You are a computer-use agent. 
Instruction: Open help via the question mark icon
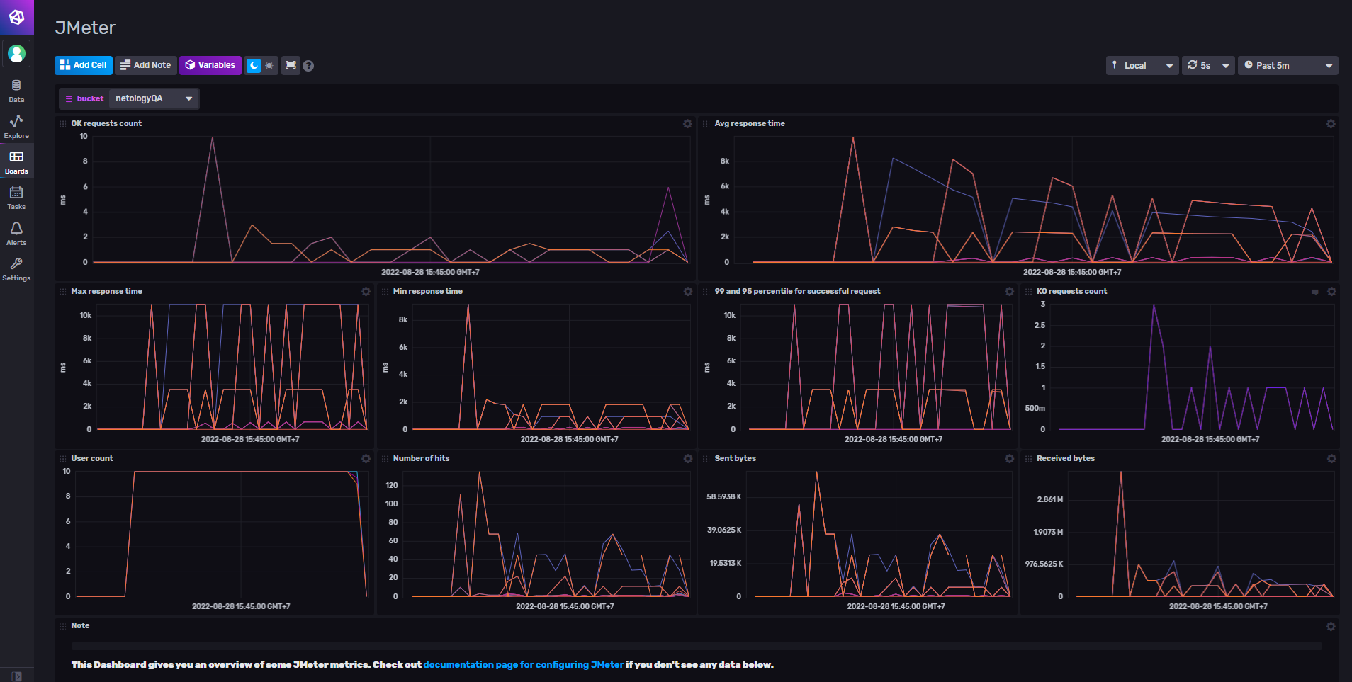309,65
